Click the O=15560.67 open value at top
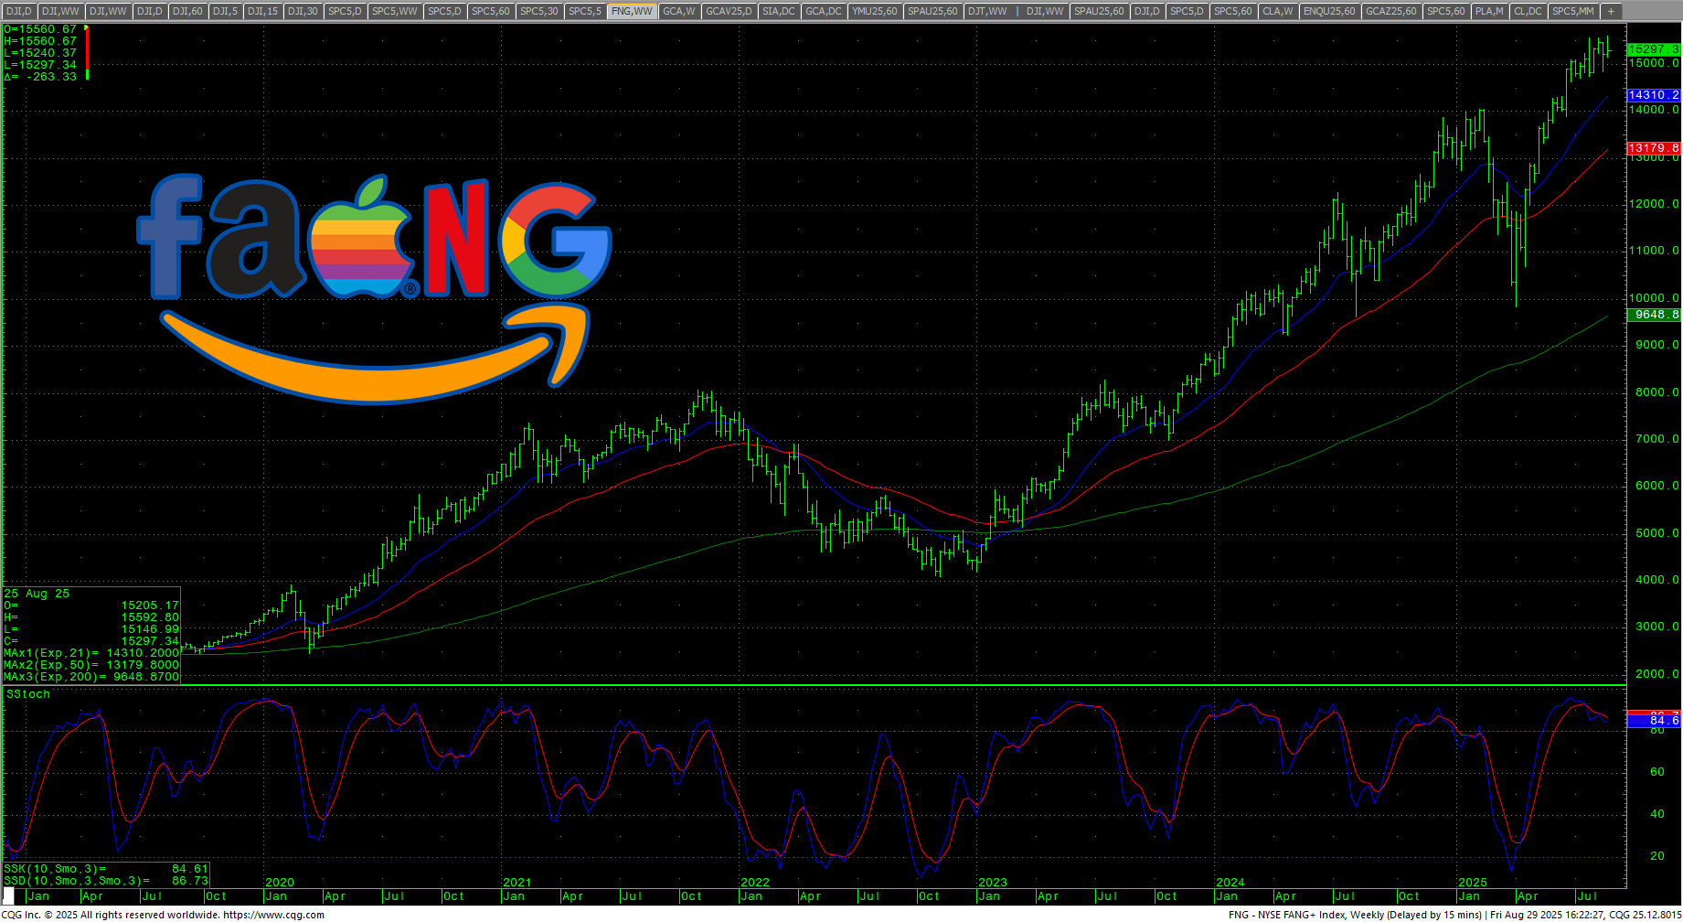The image size is (1683, 922). pyautogui.click(x=40, y=29)
